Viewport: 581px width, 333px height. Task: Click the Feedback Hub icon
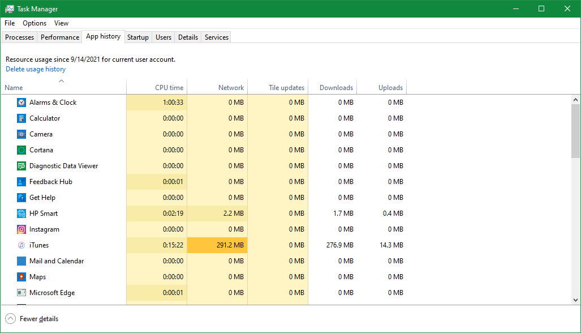(21, 181)
